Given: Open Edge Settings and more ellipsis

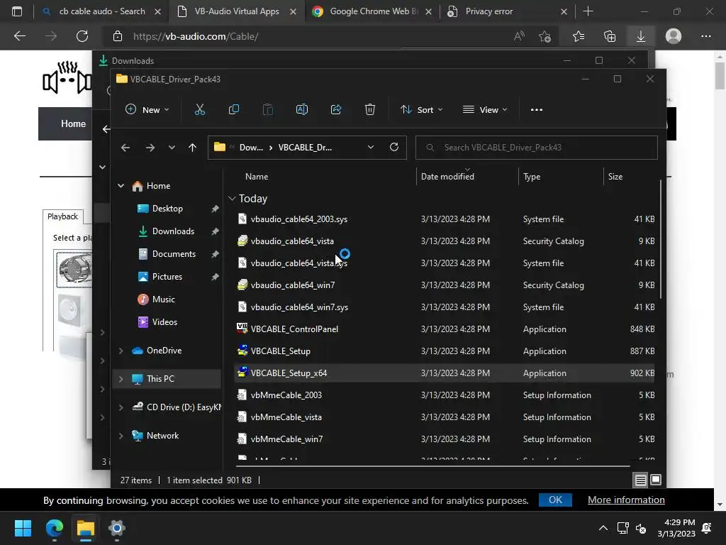Looking at the screenshot, I should (705, 36).
